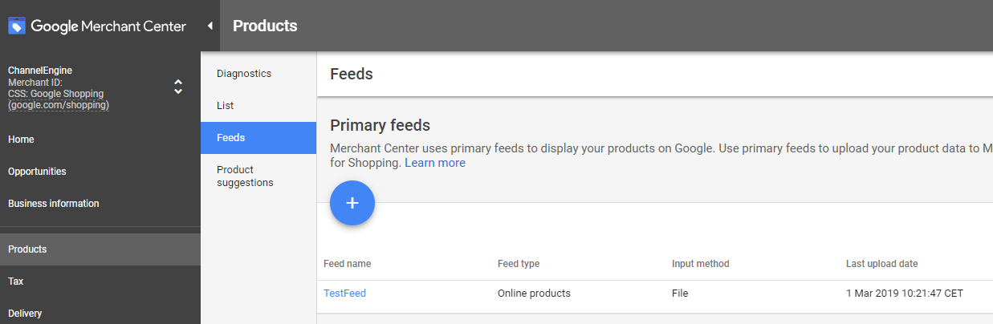Click the Last upload date column header
Viewport: 993px width, 324px height.
point(881,264)
